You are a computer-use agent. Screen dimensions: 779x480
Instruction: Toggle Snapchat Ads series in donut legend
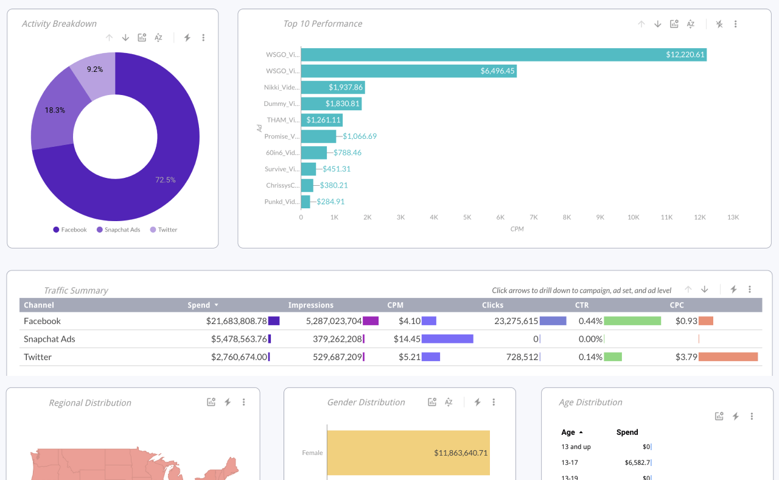[118, 230]
